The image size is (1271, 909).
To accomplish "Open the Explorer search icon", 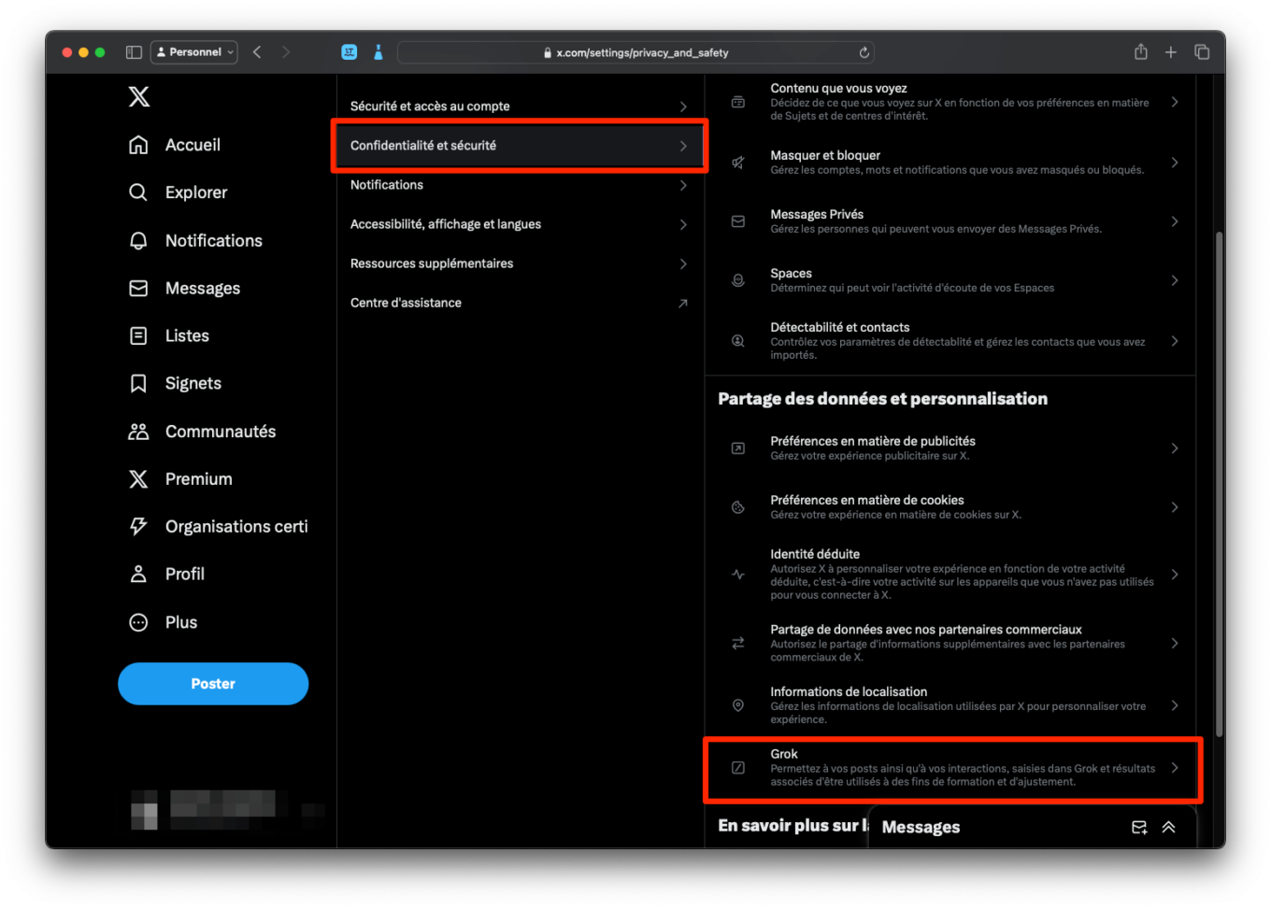I will pos(138,192).
